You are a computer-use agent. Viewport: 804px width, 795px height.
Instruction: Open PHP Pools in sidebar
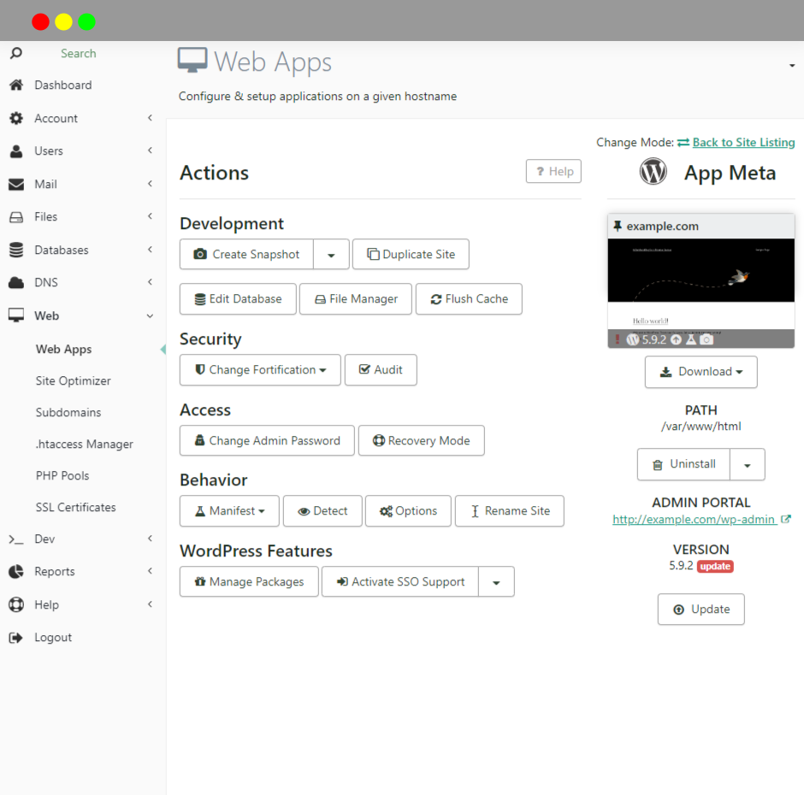[62, 476]
